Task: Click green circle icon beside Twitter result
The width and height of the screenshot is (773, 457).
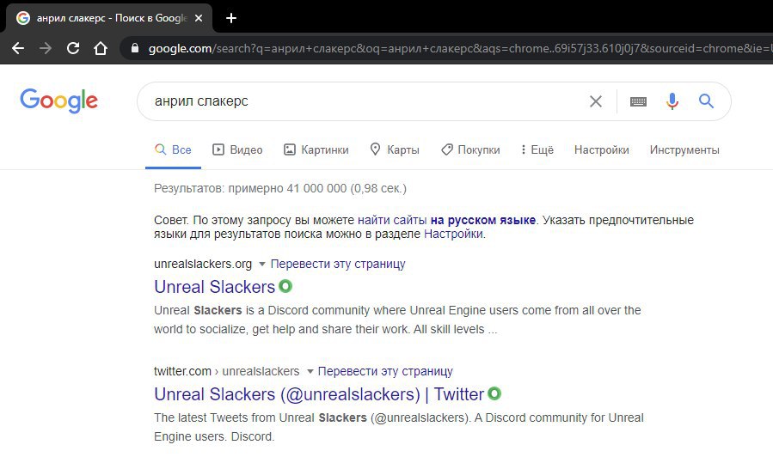Action: [494, 393]
